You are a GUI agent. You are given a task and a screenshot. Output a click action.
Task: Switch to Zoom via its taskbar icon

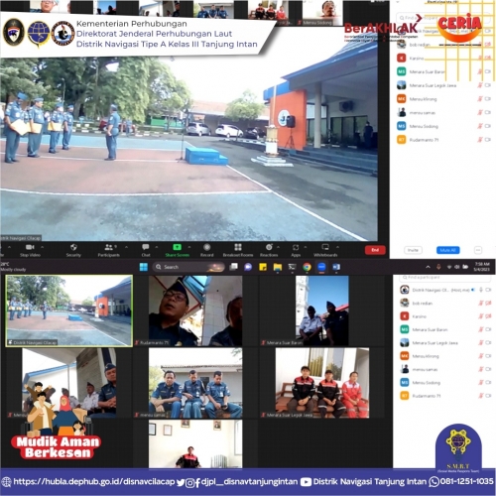coord(321,267)
